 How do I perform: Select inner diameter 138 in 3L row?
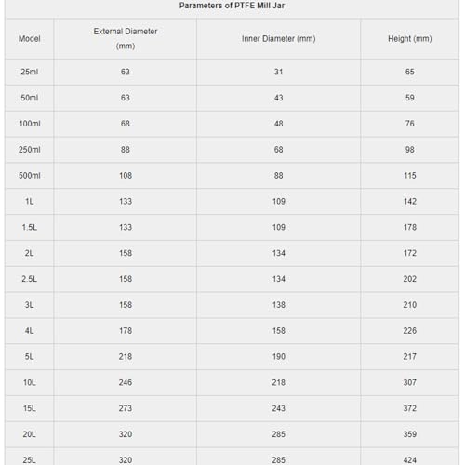[278, 305]
